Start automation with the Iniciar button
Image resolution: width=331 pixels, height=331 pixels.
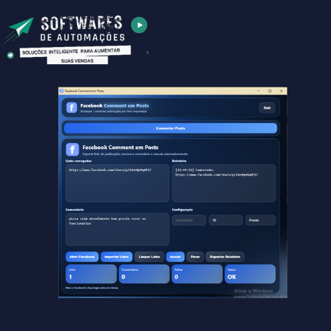[x=175, y=257]
